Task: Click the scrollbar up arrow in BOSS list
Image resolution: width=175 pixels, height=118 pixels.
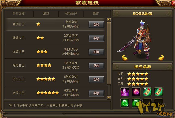Action: click(109, 20)
